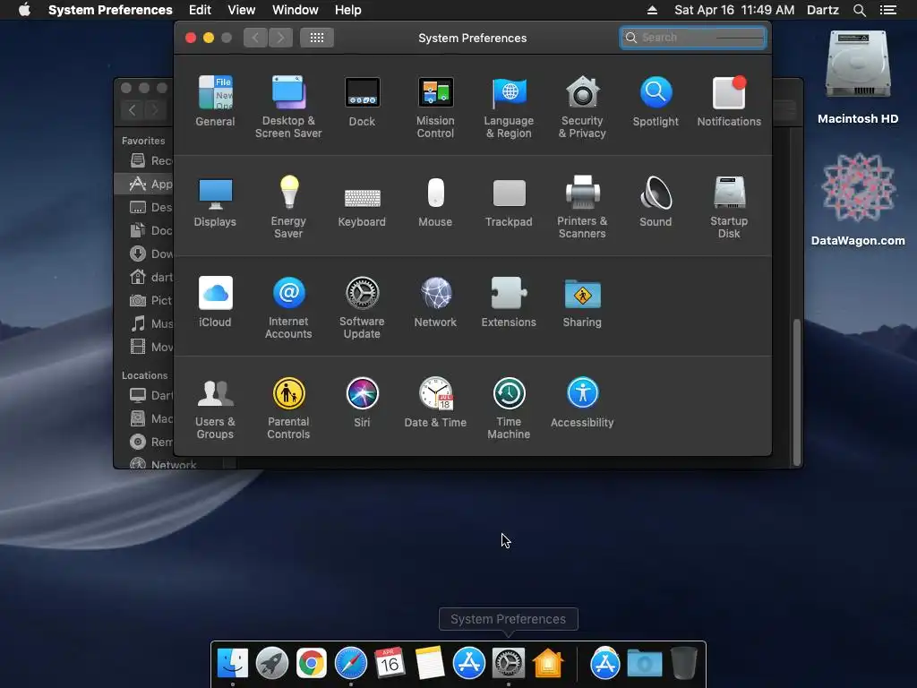Open Internet Accounts preferences
Image resolution: width=917 pixels, height=688 pixels.
click(288, 308)
